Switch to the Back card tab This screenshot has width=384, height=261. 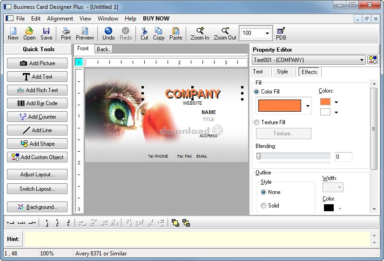102,49
